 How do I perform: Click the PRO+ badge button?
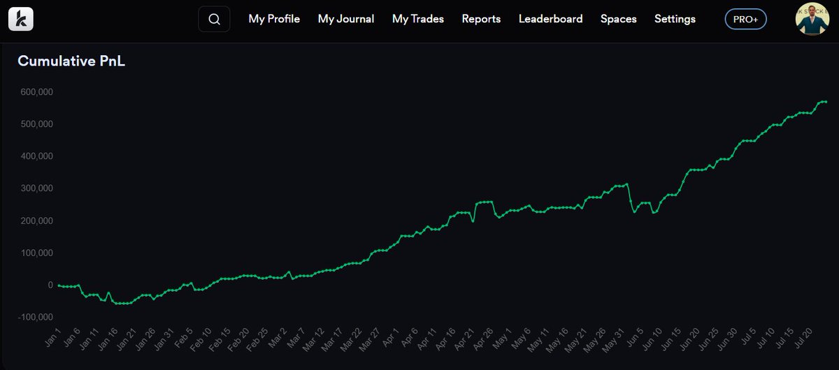pos(746,19)
